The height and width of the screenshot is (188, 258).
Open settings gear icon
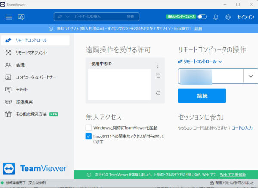228,17
